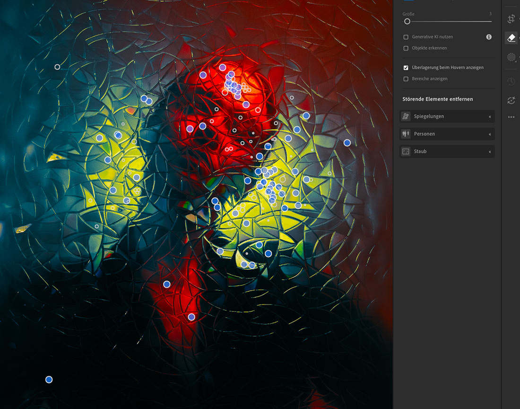Open the Masking tool
The width and height of the screenshot is (520, 409).
(511, 57)
